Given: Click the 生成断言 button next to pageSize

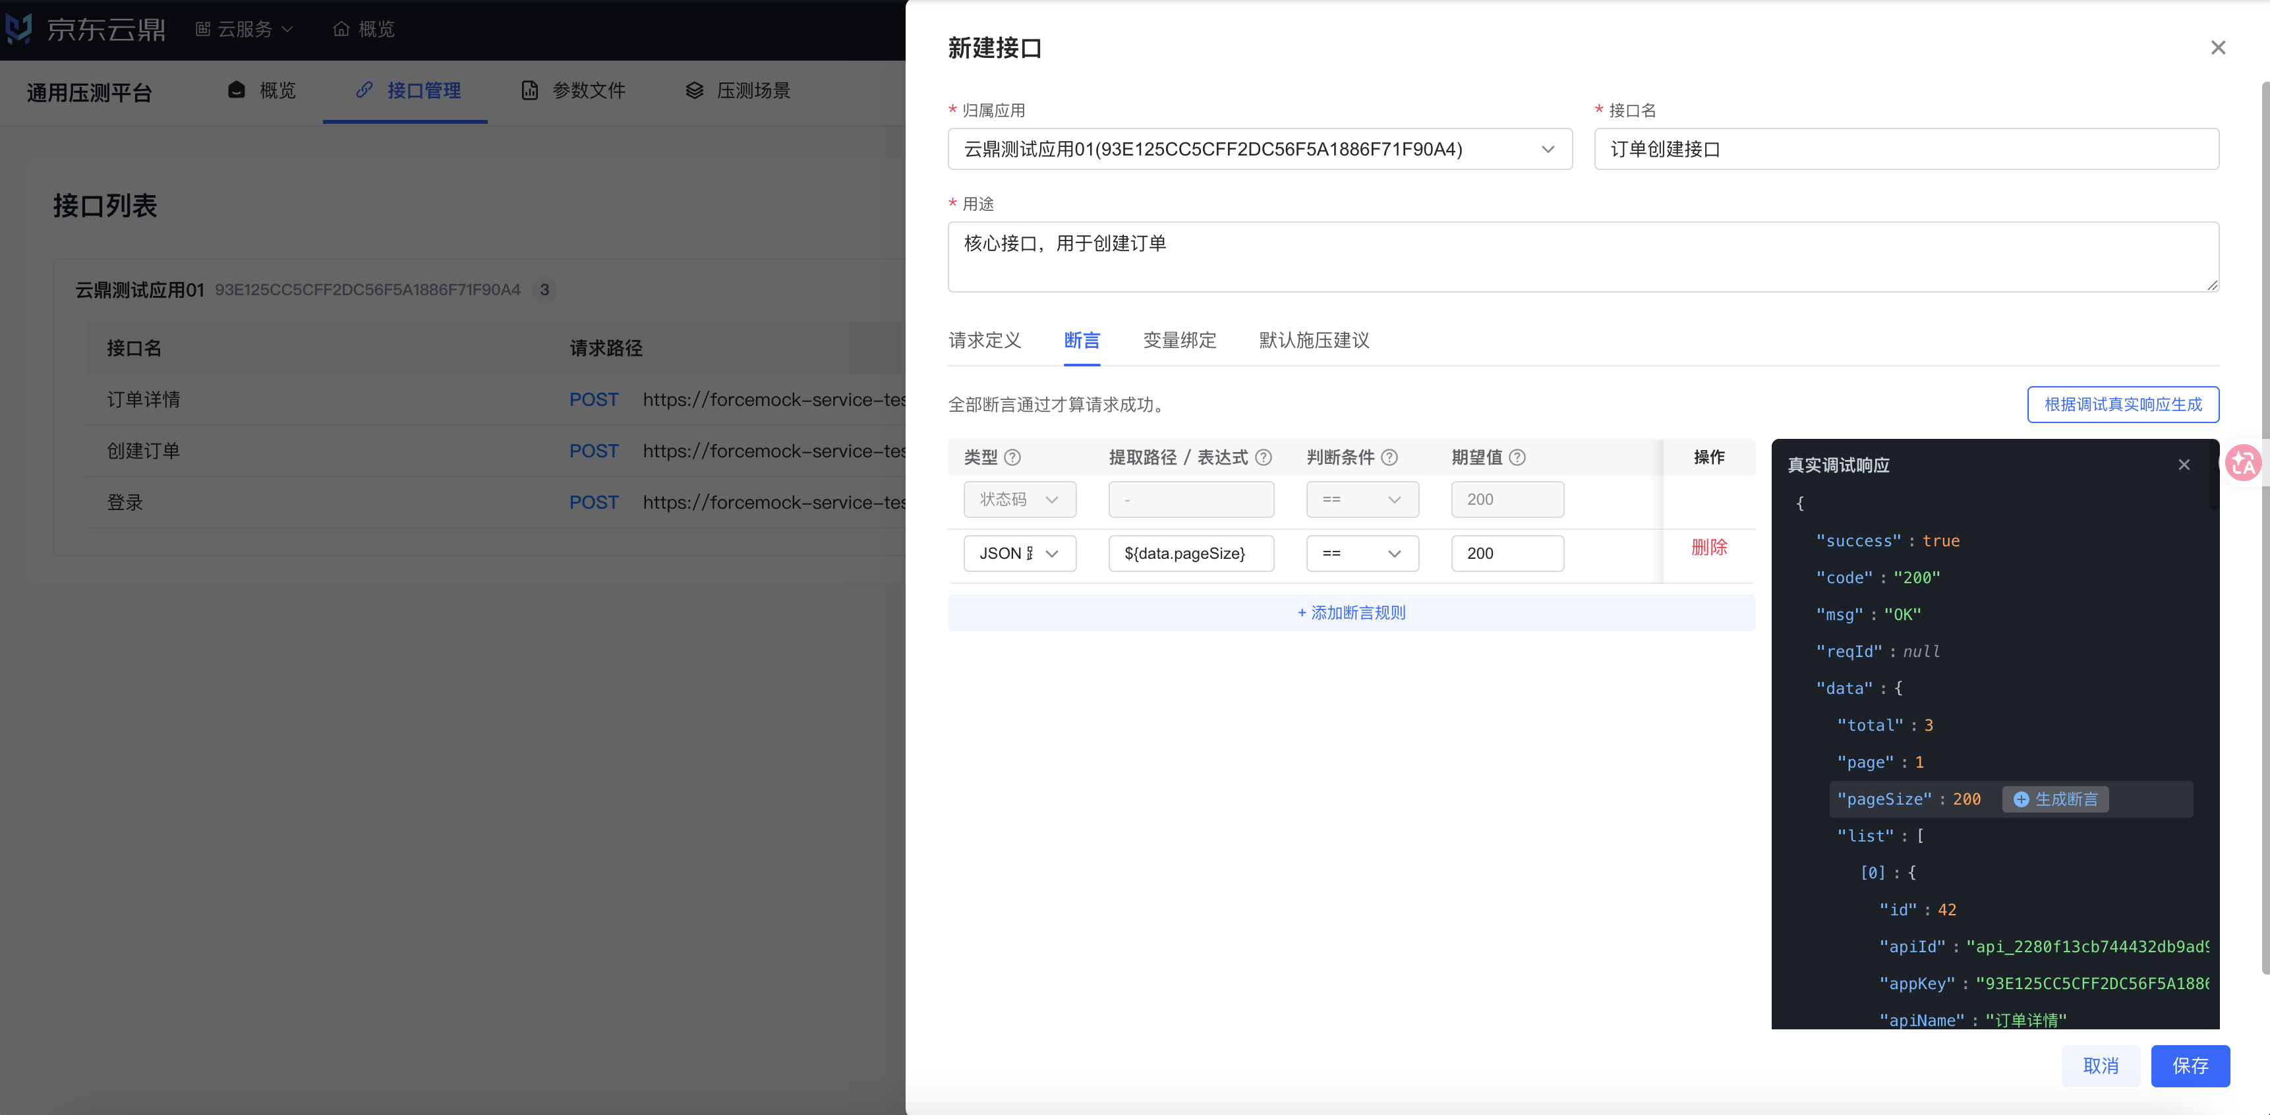Looking at the screenshot, I should click(2055, 799).
